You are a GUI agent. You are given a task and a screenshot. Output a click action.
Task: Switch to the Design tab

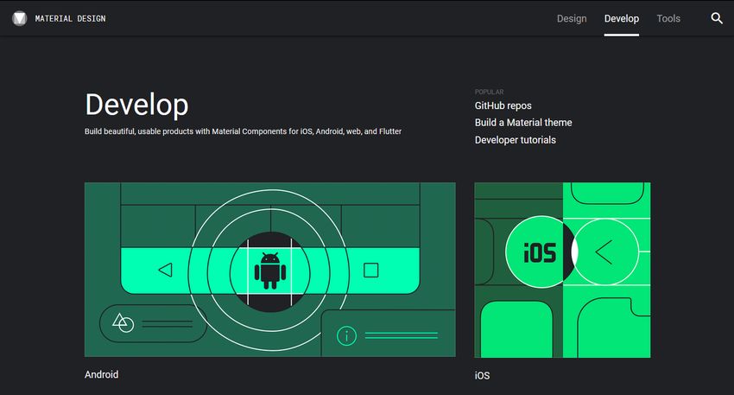click(x=572, y=18)
